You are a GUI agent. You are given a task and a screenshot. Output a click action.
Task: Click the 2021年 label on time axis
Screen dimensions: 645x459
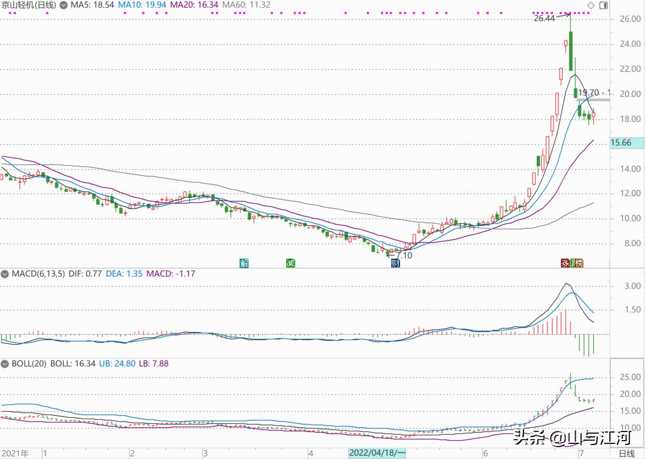(x=15, y=453)
